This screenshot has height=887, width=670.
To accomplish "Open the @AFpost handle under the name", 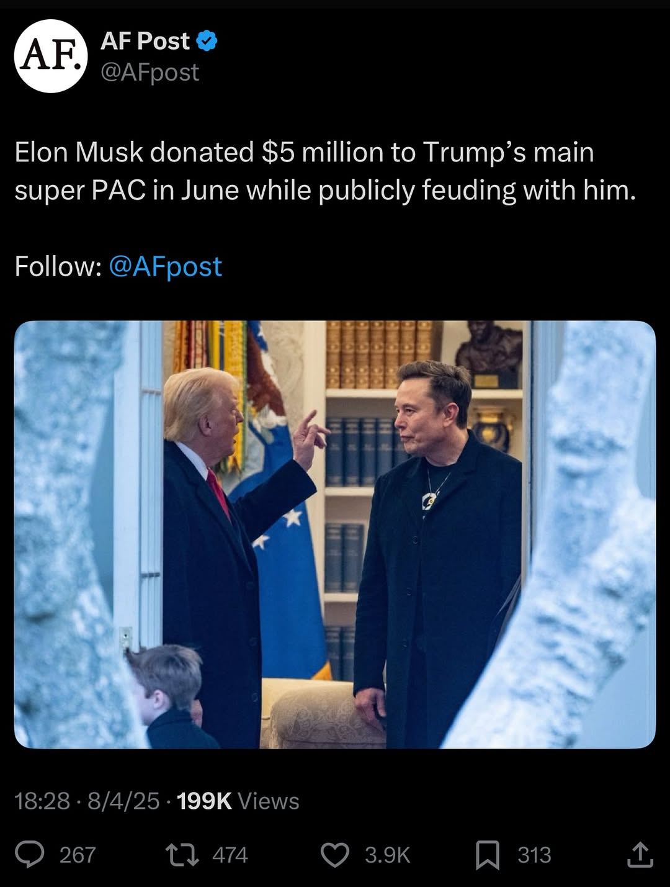I will pyautogui.click(x=150, y=72).
